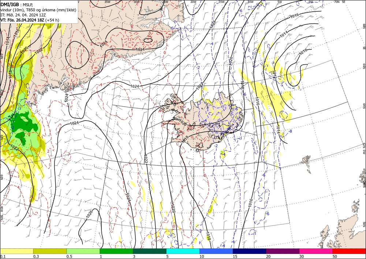The width and height of the screenshot is (366, 259).
Task: Click the '70N 5E' corner label
Action: click(x=340, y=2)
